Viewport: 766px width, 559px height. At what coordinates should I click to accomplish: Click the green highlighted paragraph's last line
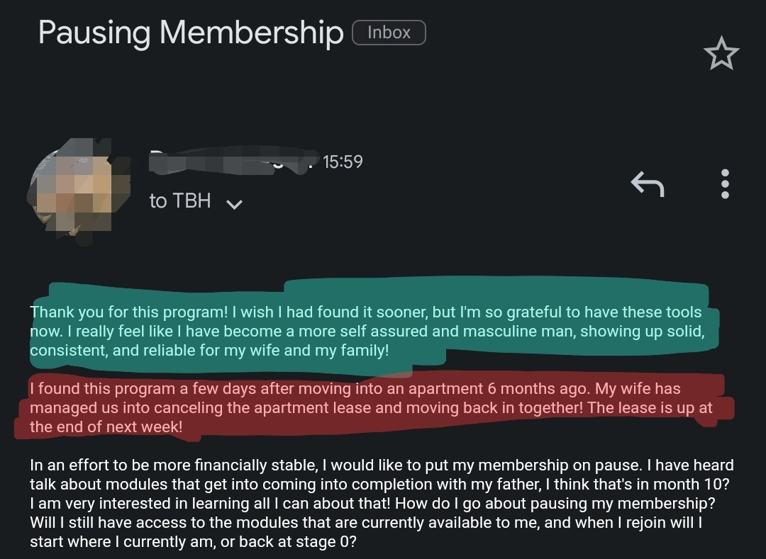pyautogui.click(x=209, y=351)
